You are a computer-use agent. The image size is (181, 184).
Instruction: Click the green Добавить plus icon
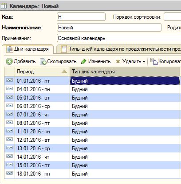(x=9, y=61)
